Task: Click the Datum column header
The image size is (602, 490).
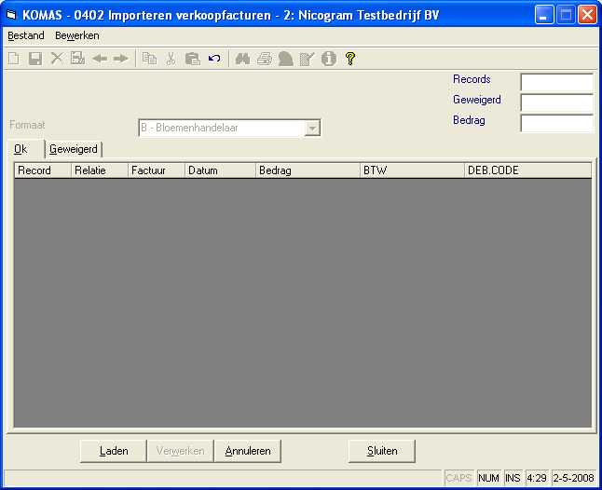Action: tap(221, 170)
